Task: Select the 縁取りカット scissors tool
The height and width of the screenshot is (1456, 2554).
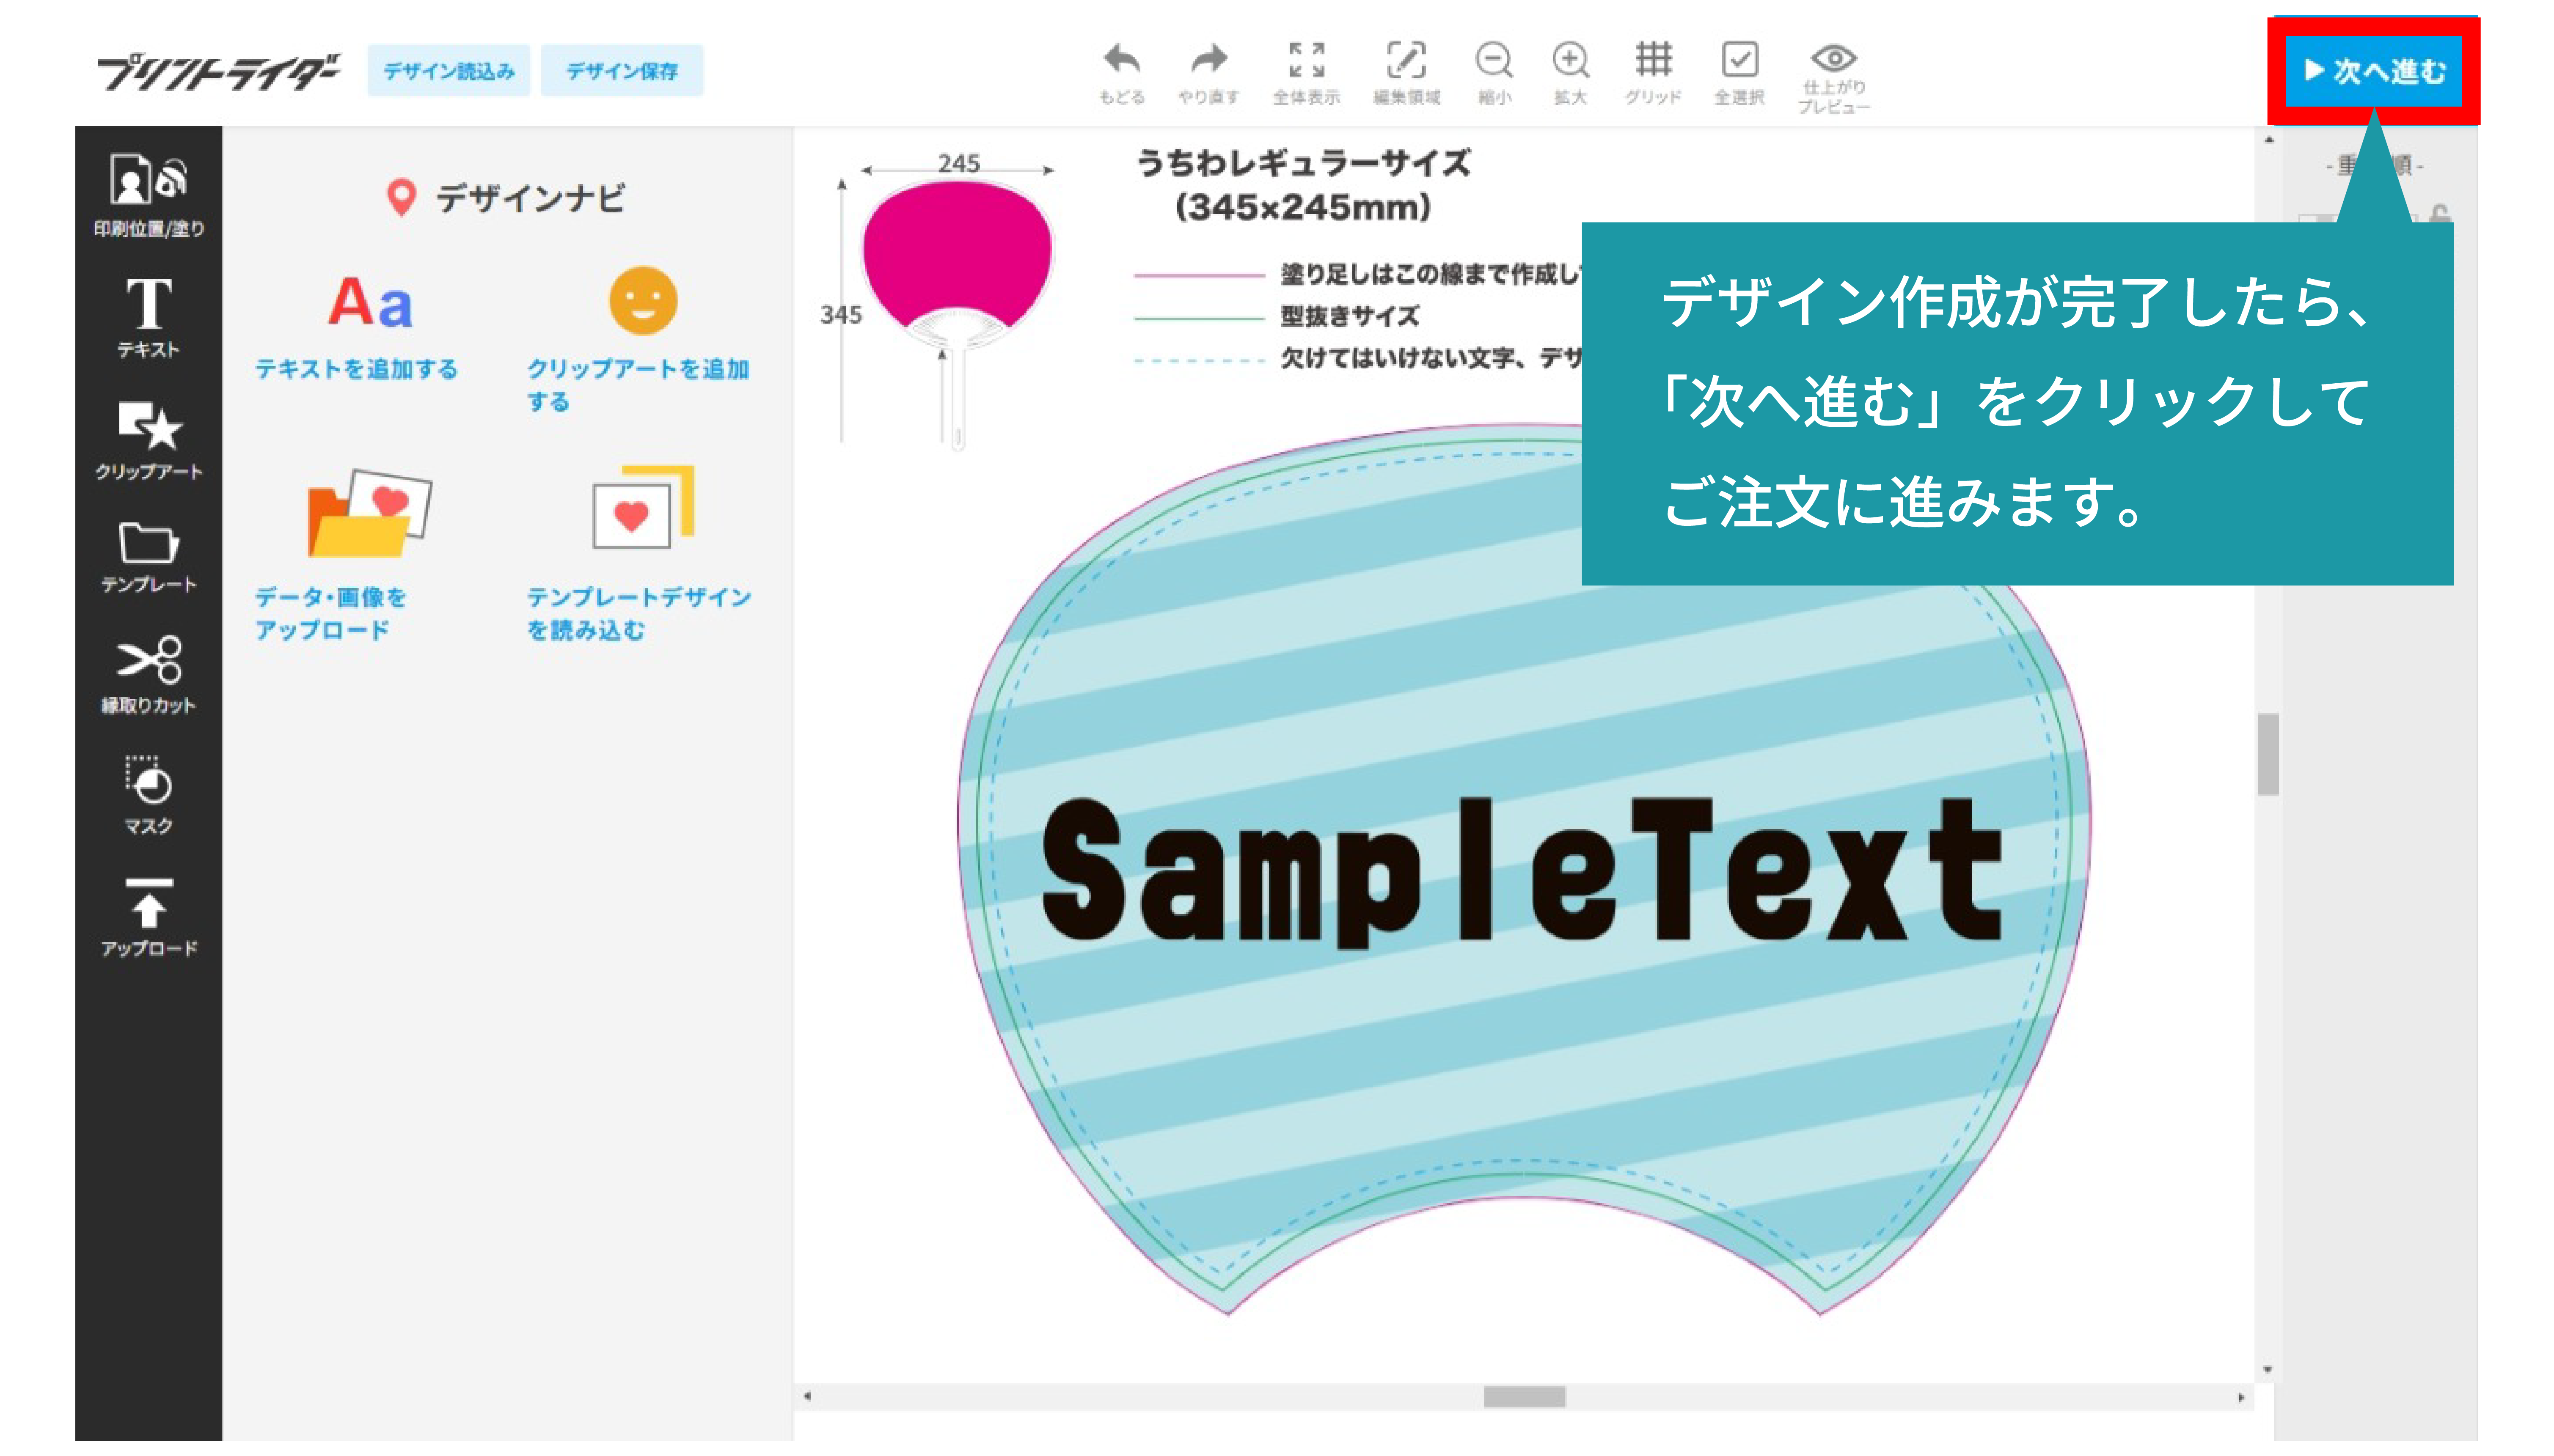Action: 148,675
